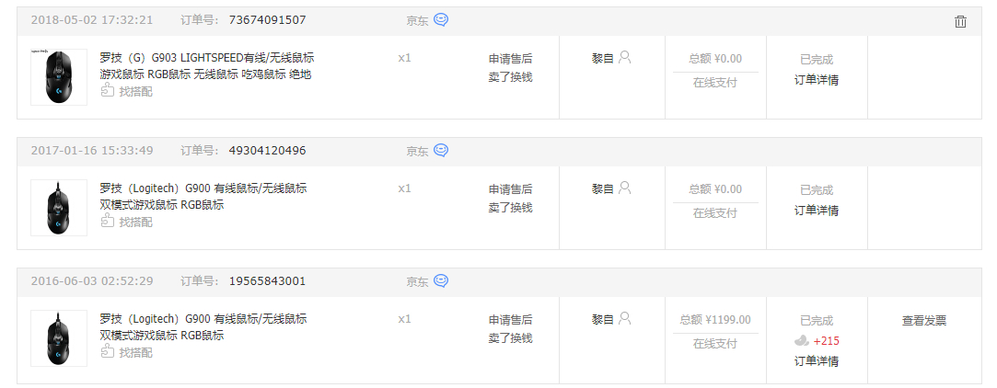Select 卖了换钱 for order 49304120496
The image size is (997, 388).
(x=510, y=208)
